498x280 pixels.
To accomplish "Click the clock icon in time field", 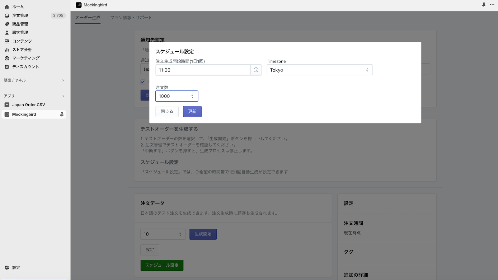I will pyautogui.click(x=256, y=70).
